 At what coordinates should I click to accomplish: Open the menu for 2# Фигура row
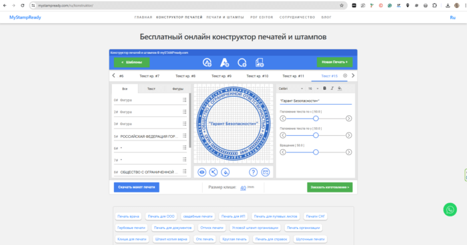(x=185, y=112)
